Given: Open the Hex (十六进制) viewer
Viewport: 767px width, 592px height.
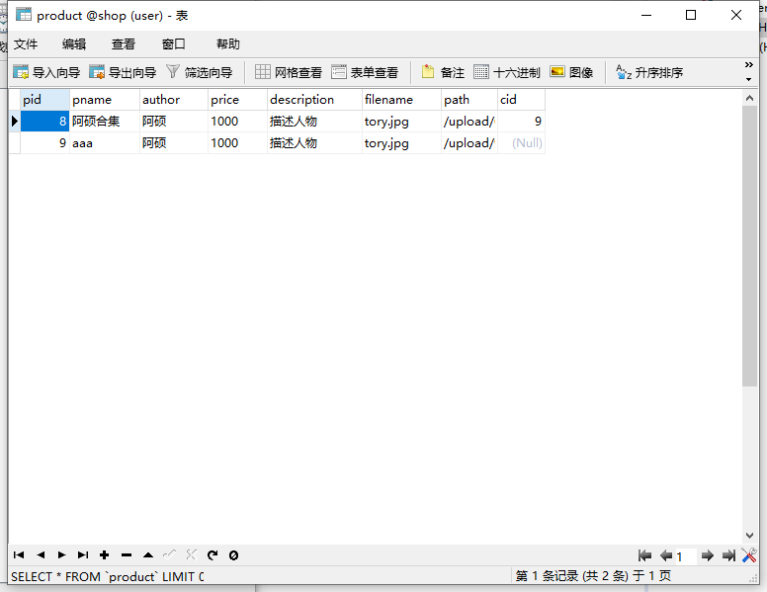Looking at the screenshot, I should 507,72.
